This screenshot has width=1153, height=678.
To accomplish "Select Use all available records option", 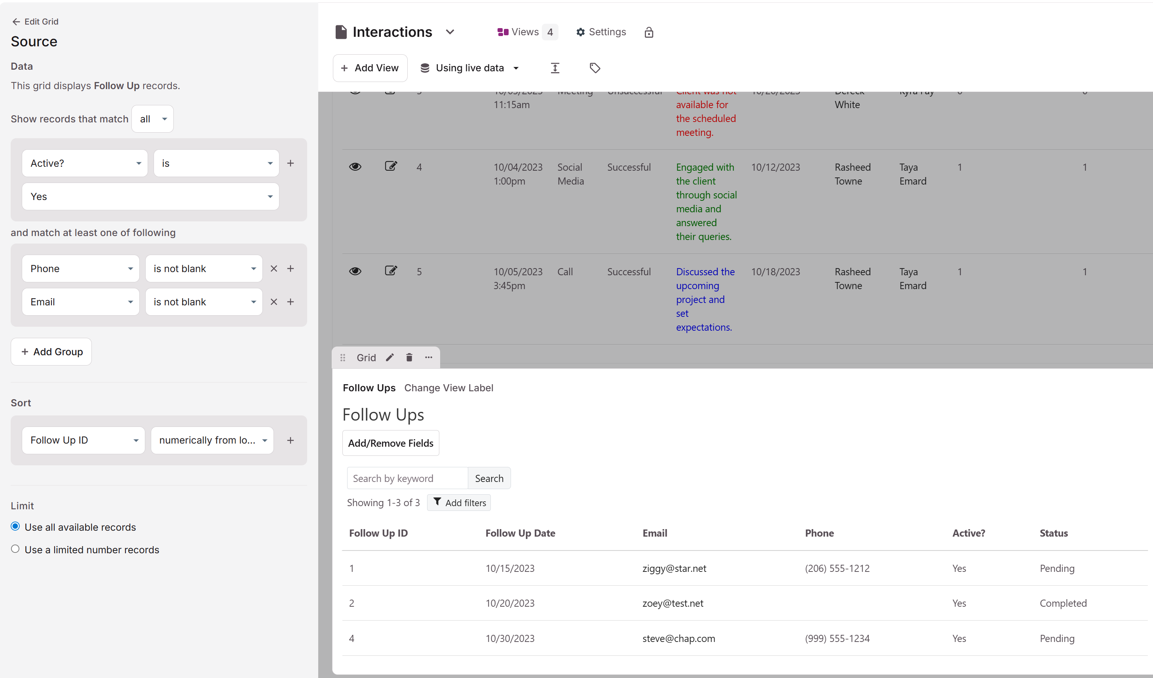I will tap(15, 526).
